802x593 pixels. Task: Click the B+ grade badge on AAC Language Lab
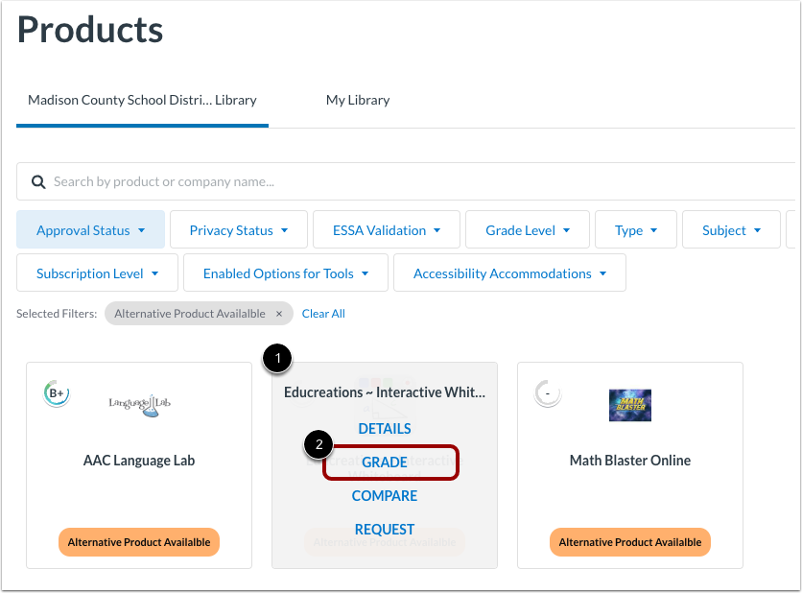point(57,393)
